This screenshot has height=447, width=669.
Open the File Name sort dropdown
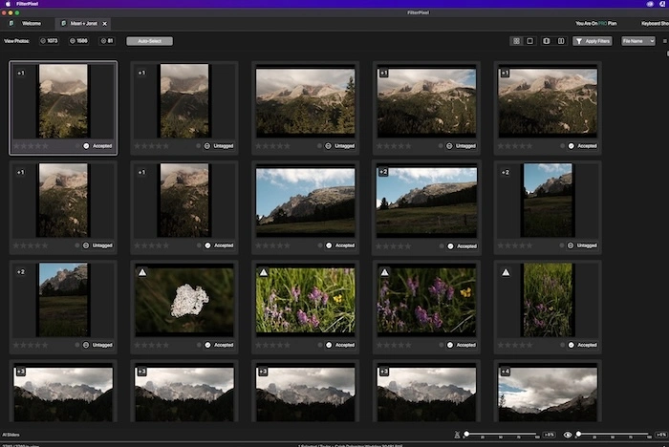pyautogui.click(x=637, y=41)
